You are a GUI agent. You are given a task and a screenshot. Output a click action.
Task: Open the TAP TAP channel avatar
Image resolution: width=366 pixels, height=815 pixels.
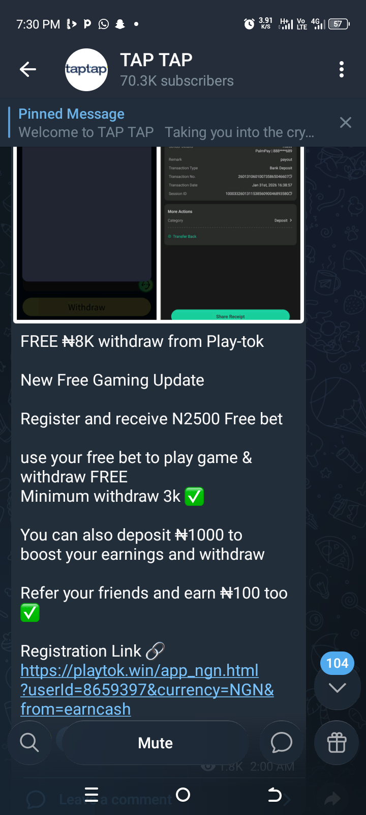point(86,70)
